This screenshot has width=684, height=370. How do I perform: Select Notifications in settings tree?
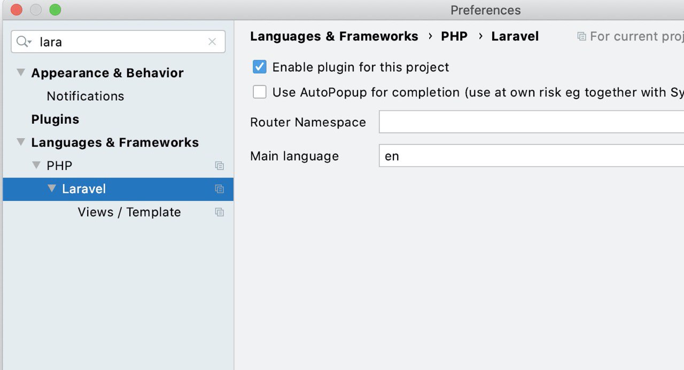85,96
